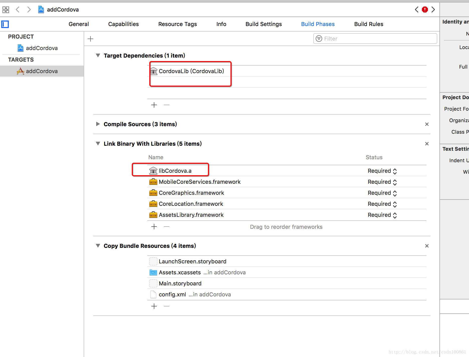Click CoreLocation.framework toolbox icon
The width and height of the screenshot is (469, 357).
pyautogui.click(x=153, y=204)
